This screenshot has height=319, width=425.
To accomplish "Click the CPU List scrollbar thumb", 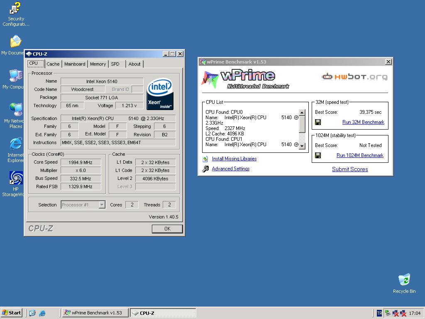I will 302,125.
